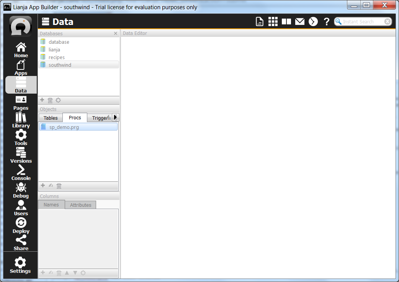Image resolution: width=399 pixels, height=282 pixels.
Task: Open the Library section
Action: pyautogui.click(x=21, y=120)
